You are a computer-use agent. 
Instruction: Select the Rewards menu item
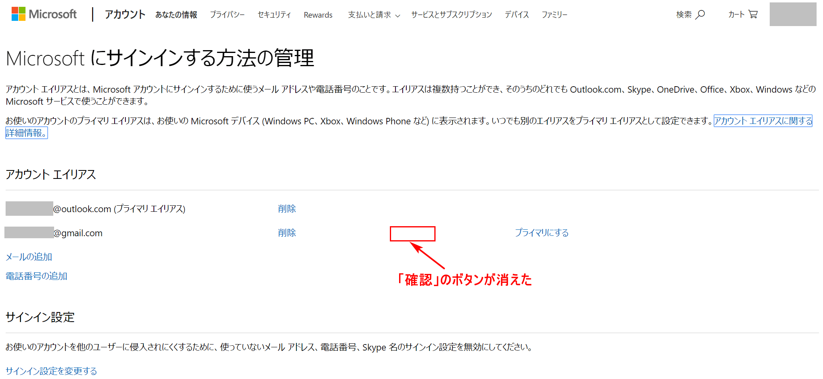pyautogui.click(x=318, y=15)
